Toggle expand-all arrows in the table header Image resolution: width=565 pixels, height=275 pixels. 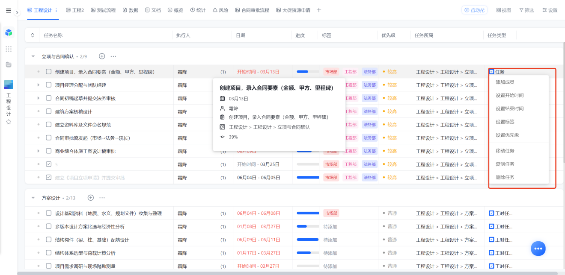click(33, 35)
